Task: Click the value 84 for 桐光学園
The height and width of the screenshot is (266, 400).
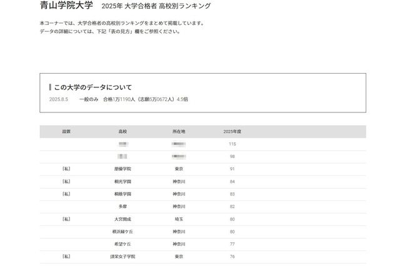Action: pos(232,182)
